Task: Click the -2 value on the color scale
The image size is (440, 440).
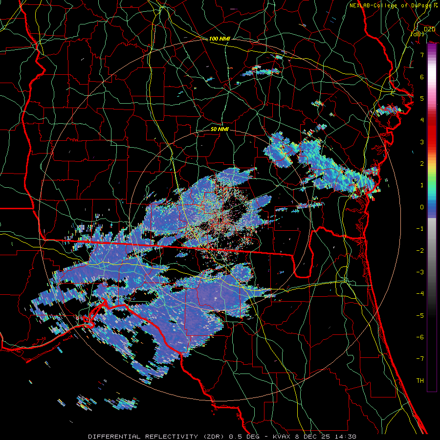Action: (420, 251)
